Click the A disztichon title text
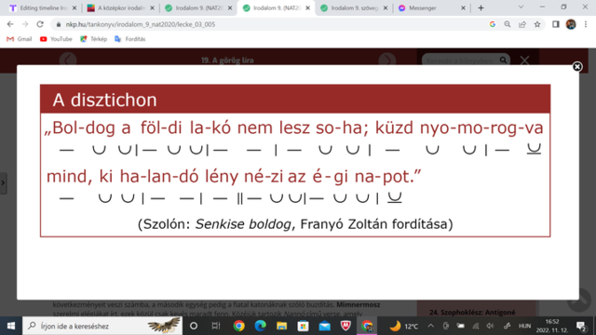Image resolution: width=596 pixels, height=335 pixels. (104, 100)
